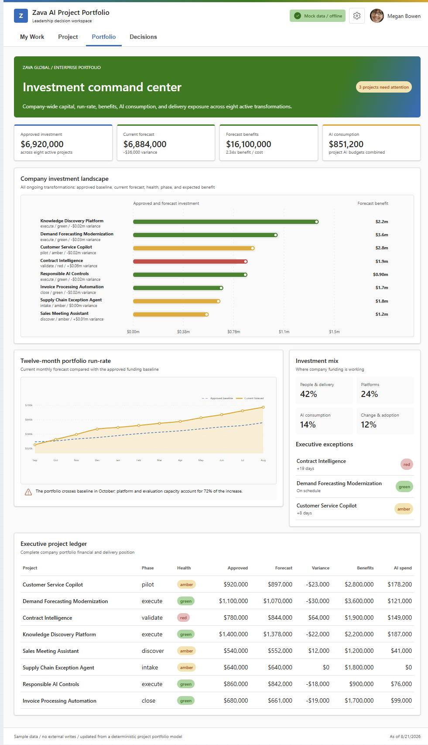This screenshot has width=428, height=745.
Task: Click the Invoice Processing Automation chart label
Action: pos(72,287)
